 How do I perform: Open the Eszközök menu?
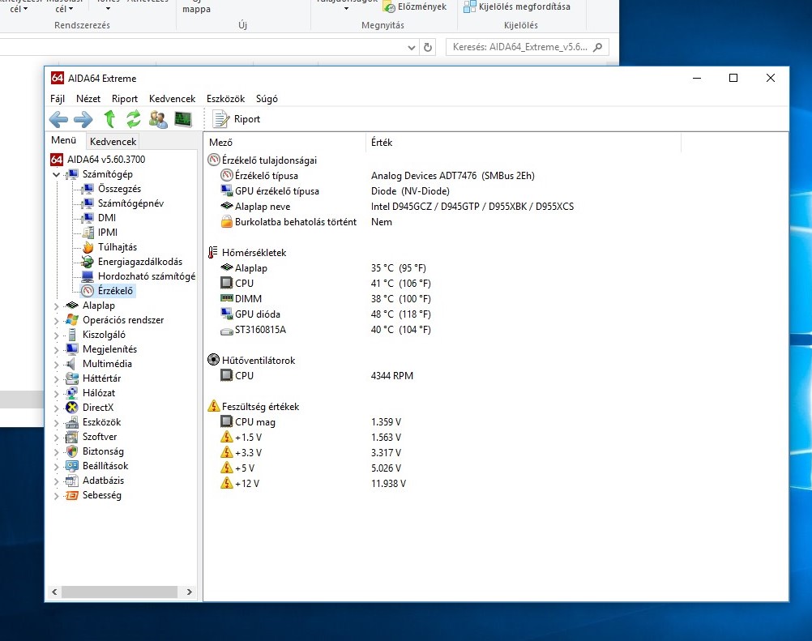(x=226, y=98)
